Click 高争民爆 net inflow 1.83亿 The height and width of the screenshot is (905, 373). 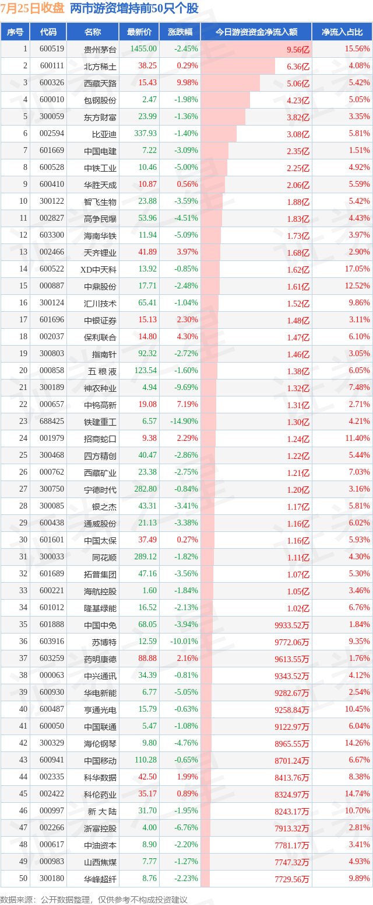[x=298, y=218]
